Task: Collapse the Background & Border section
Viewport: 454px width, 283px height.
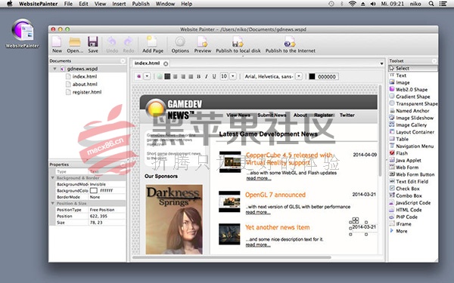Action: click(53, 178)
